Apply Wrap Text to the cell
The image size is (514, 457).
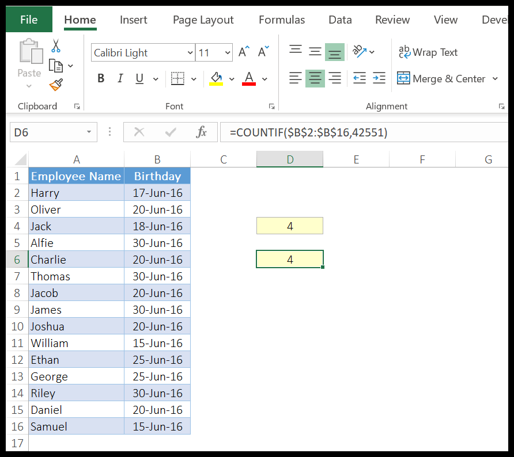(428, 52)
